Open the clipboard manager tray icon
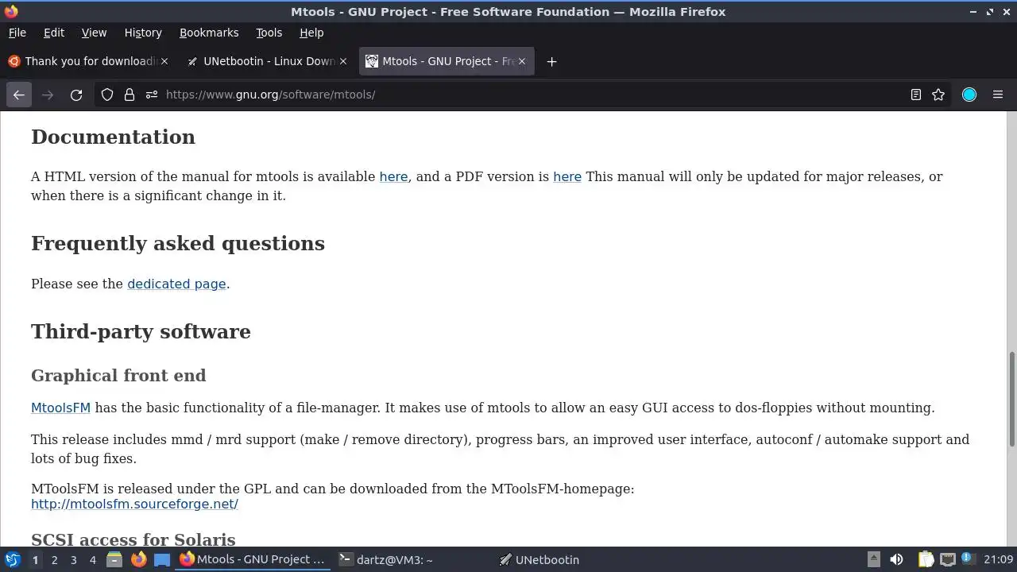This screenshot has height=572, width=1017. (926, 559)
